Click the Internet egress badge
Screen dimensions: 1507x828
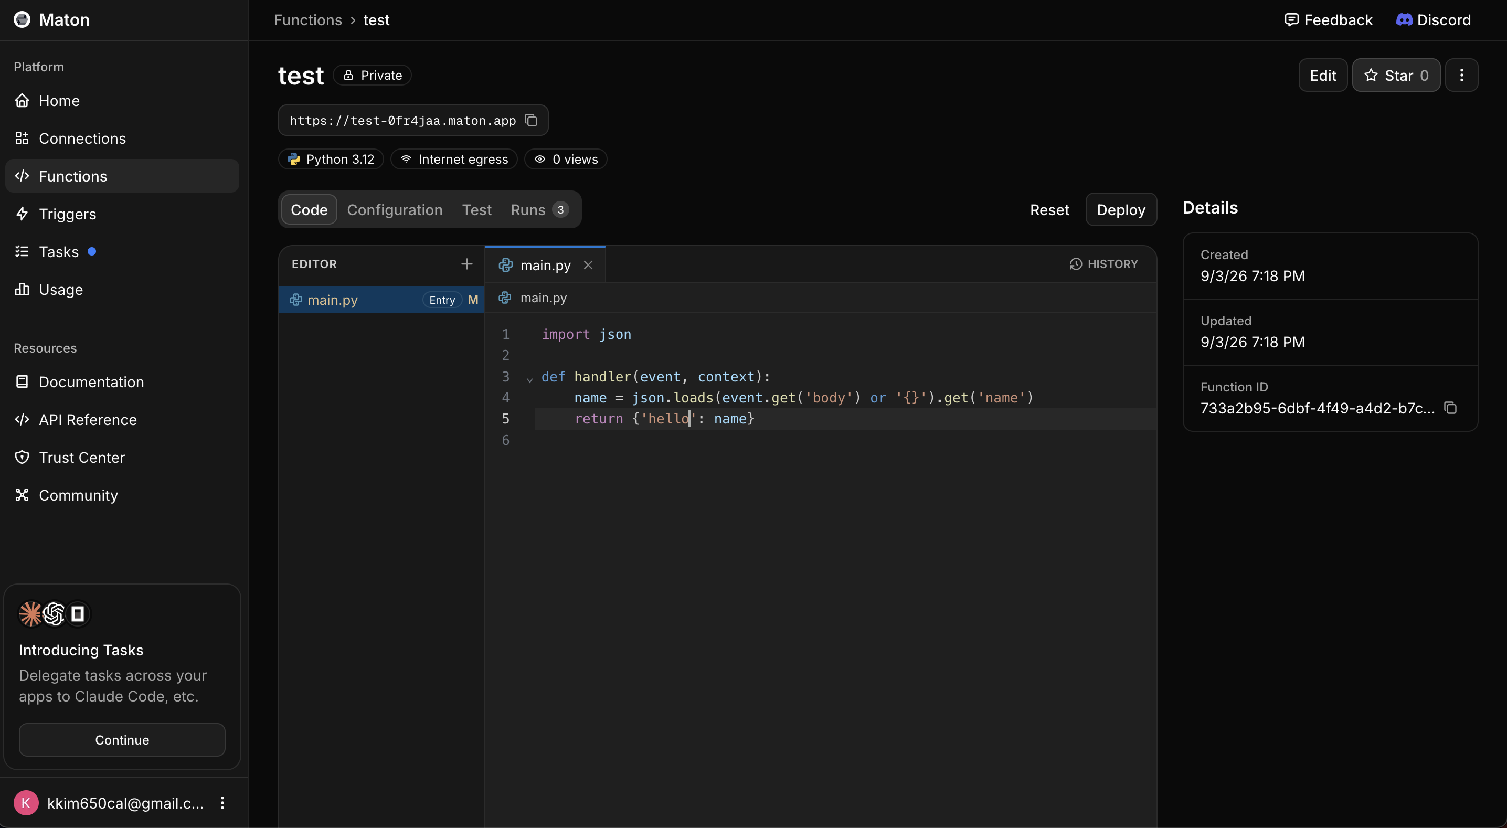454,159
